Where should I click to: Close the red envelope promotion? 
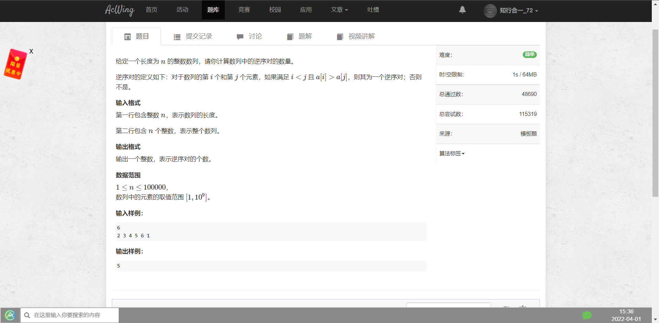tap(31, 51)
